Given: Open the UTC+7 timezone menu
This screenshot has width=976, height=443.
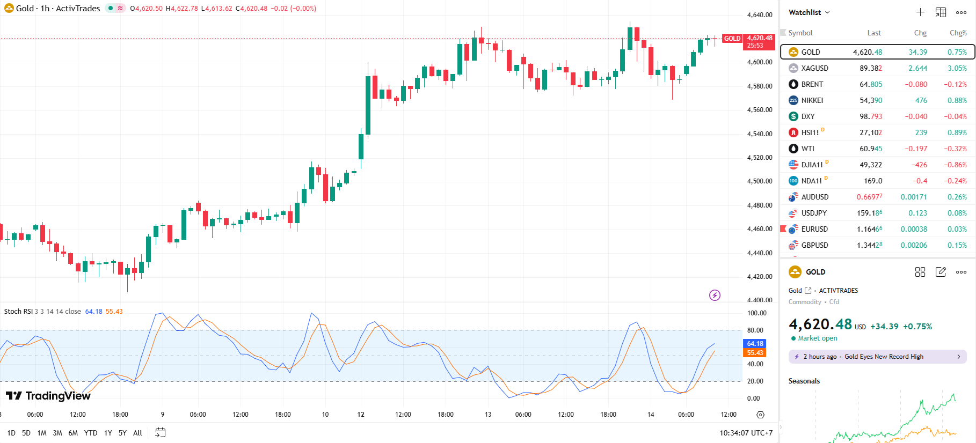Looking at the screenshot, I should (746, 433).
